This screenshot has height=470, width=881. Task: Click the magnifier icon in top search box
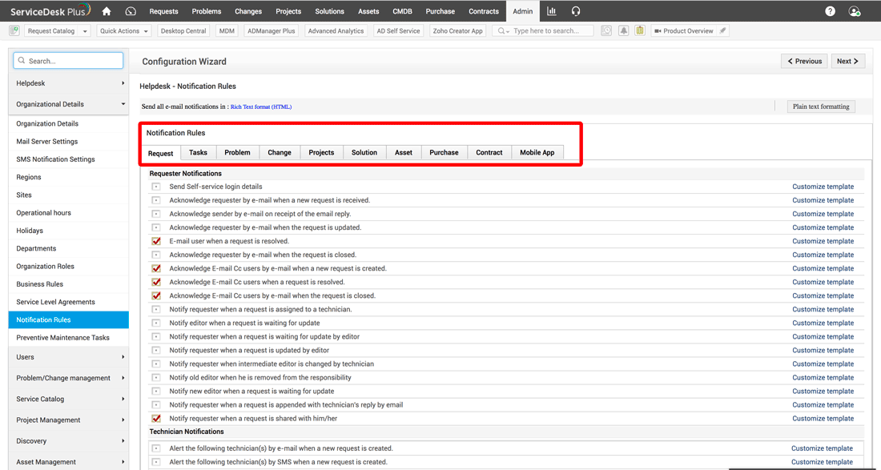501,31
